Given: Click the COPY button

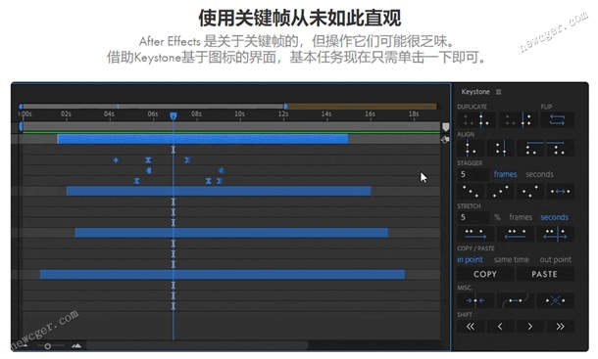Looking at the screenshot, I should point(485,274).
